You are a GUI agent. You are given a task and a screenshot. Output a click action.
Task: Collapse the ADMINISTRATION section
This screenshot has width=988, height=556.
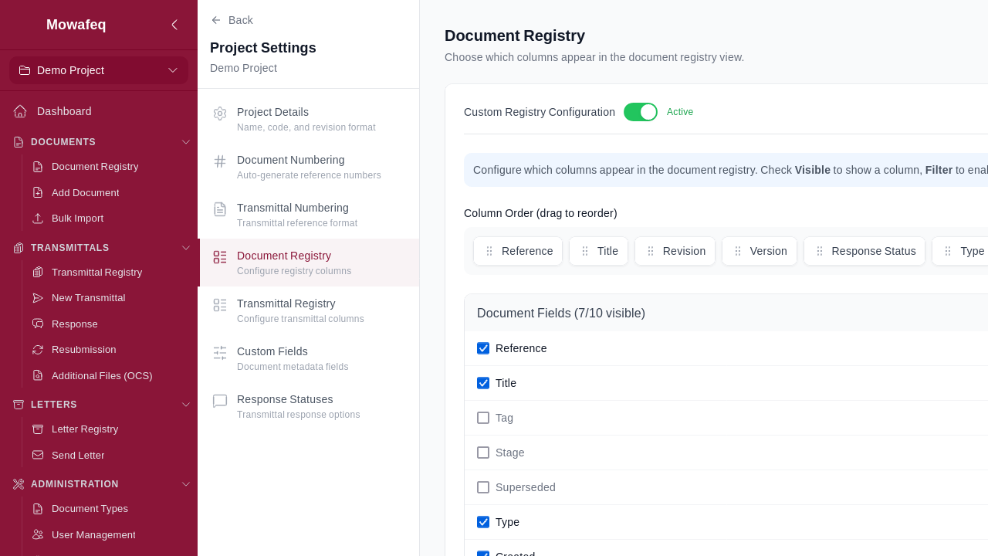185,484
